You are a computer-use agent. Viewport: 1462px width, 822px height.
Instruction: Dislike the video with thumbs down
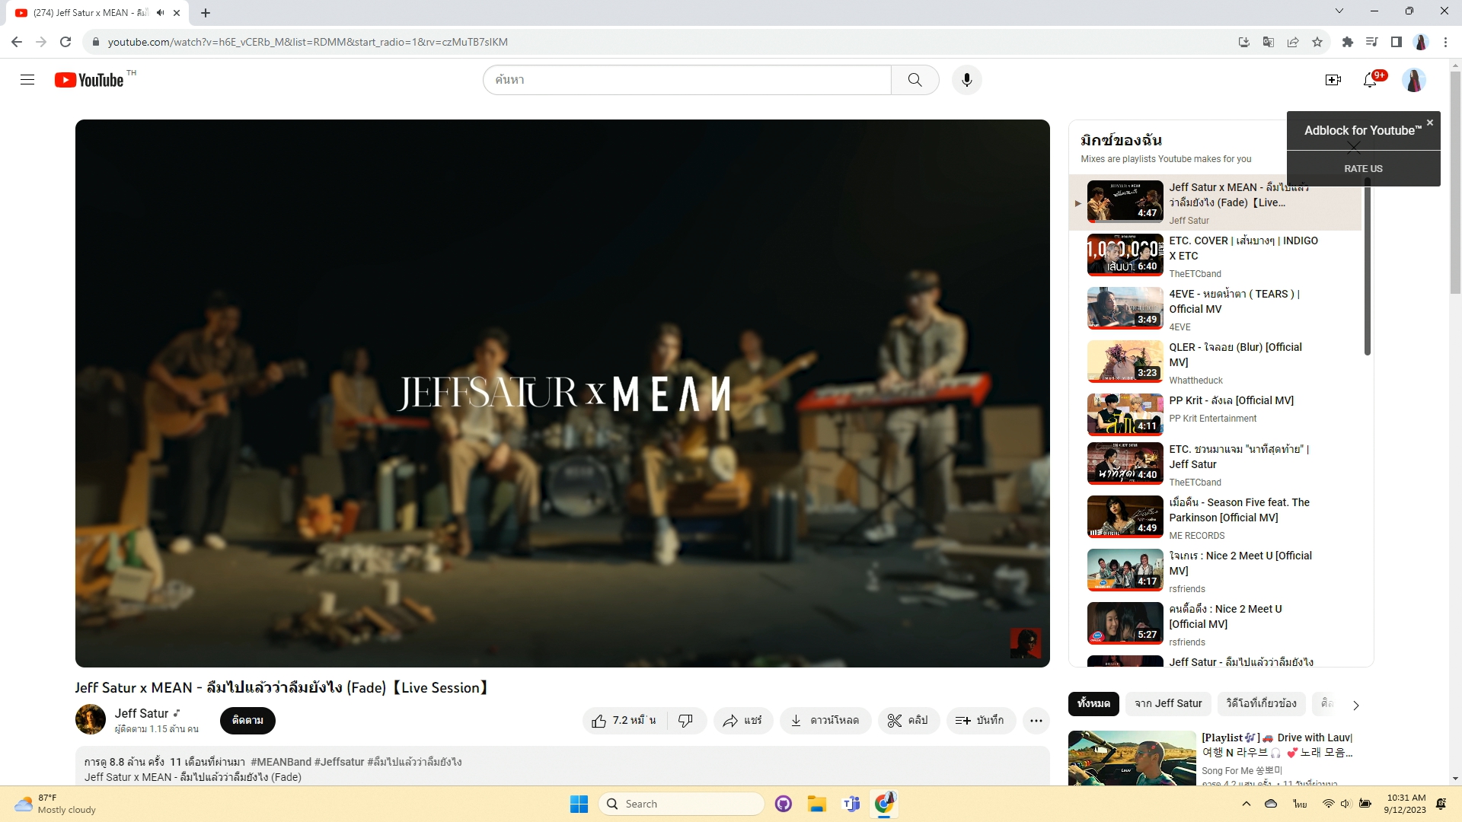[686, 721]
